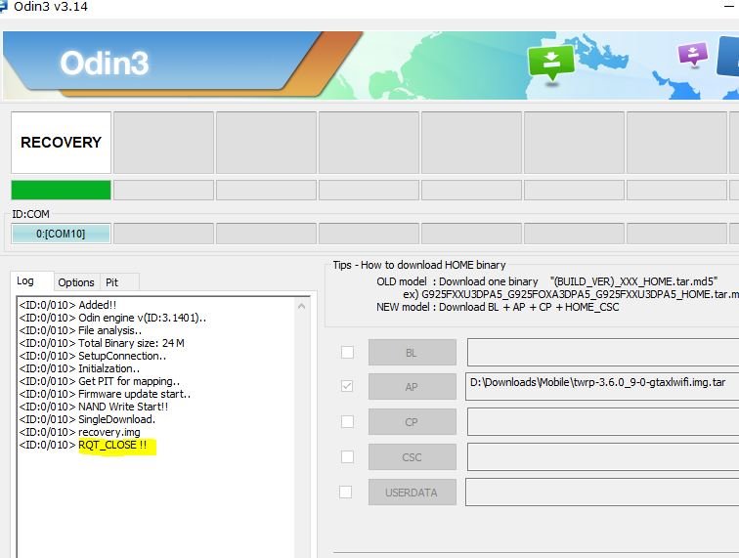This screenshot has width=739, height=558.
Task: Click the 'Odin engine v(ID:3.1401)..' log line
Action: (112, 318)
